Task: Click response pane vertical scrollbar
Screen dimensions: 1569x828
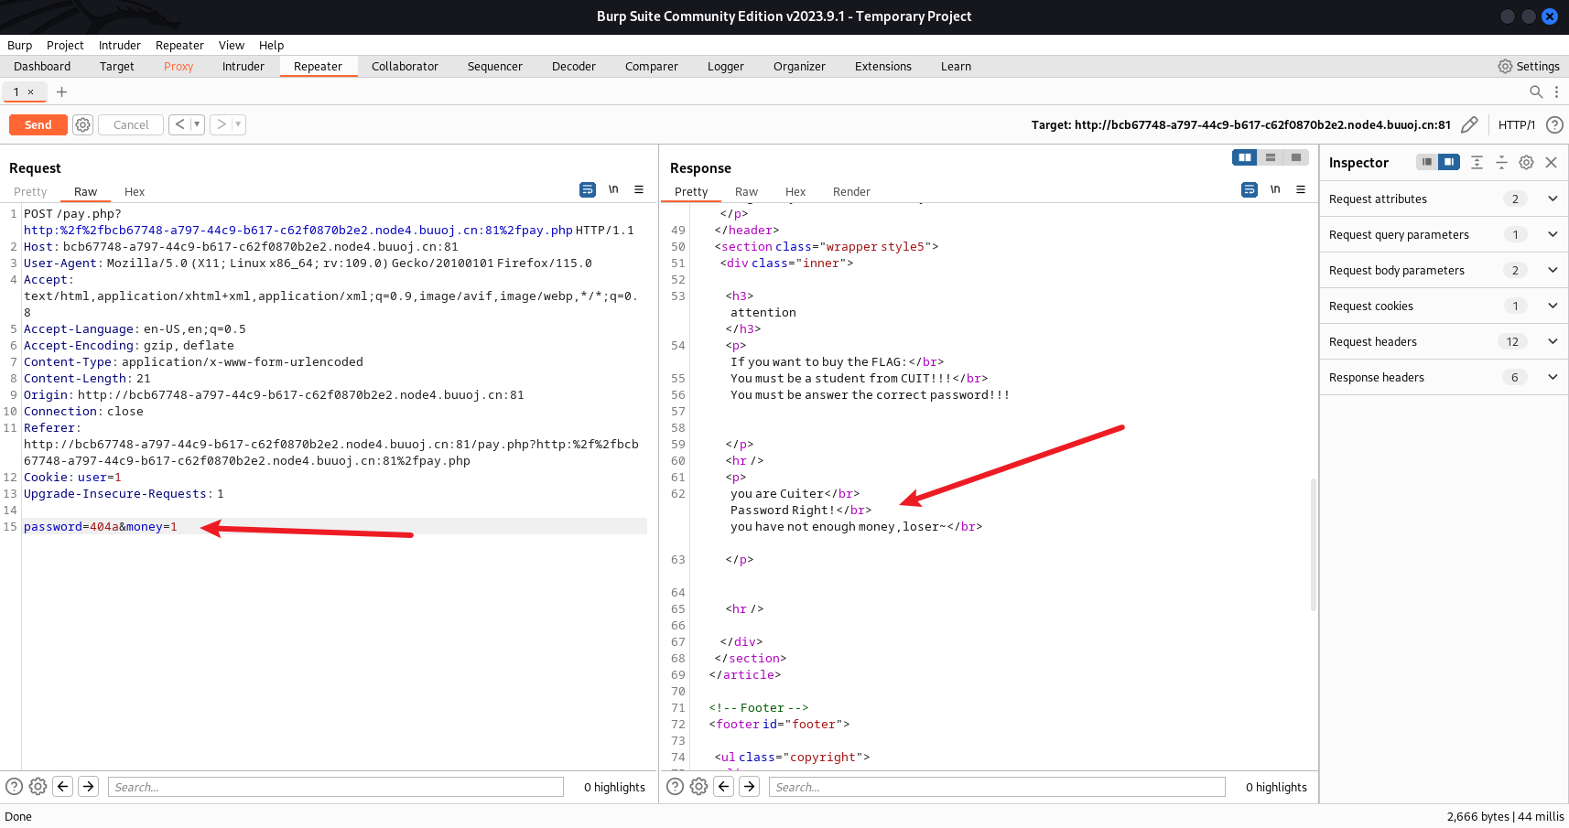Action: tap(1314, 543)
